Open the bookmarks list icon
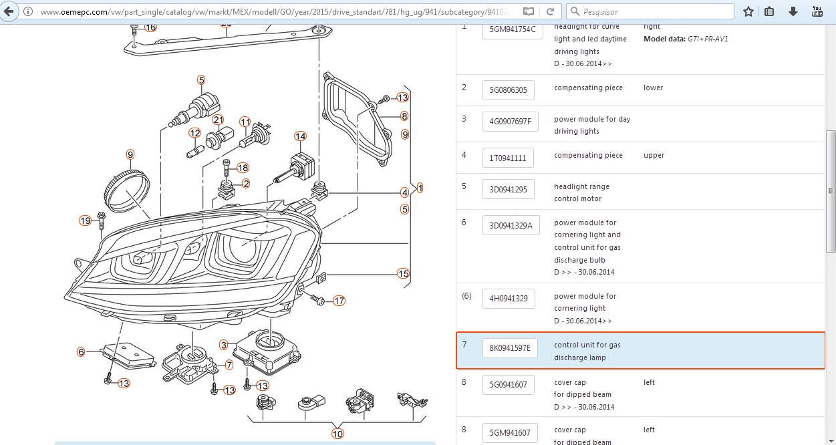This screenshot has width=836, height=445. (769, 11)
